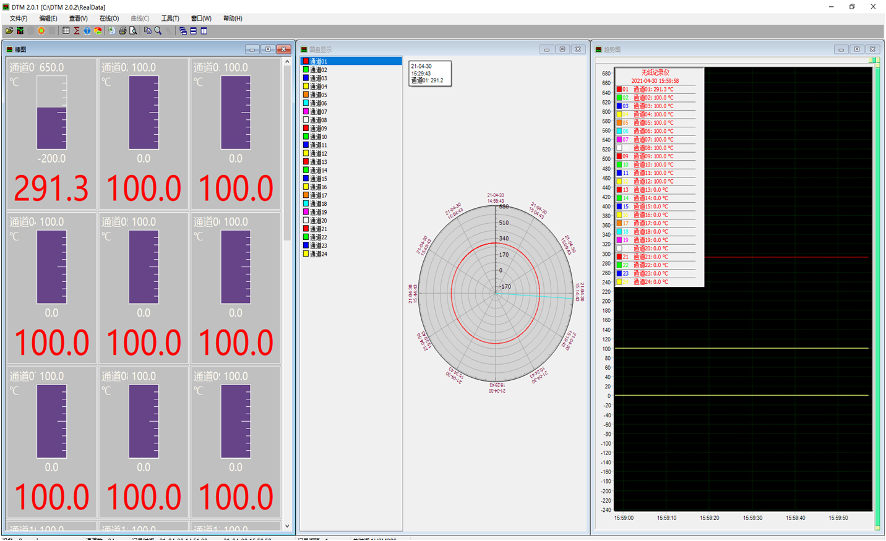The width and height of the screenshot is (886, 541).
Task: Maximize the 趋势图 trend chart window
Action: pyautogui.click(x=856, y=49)
